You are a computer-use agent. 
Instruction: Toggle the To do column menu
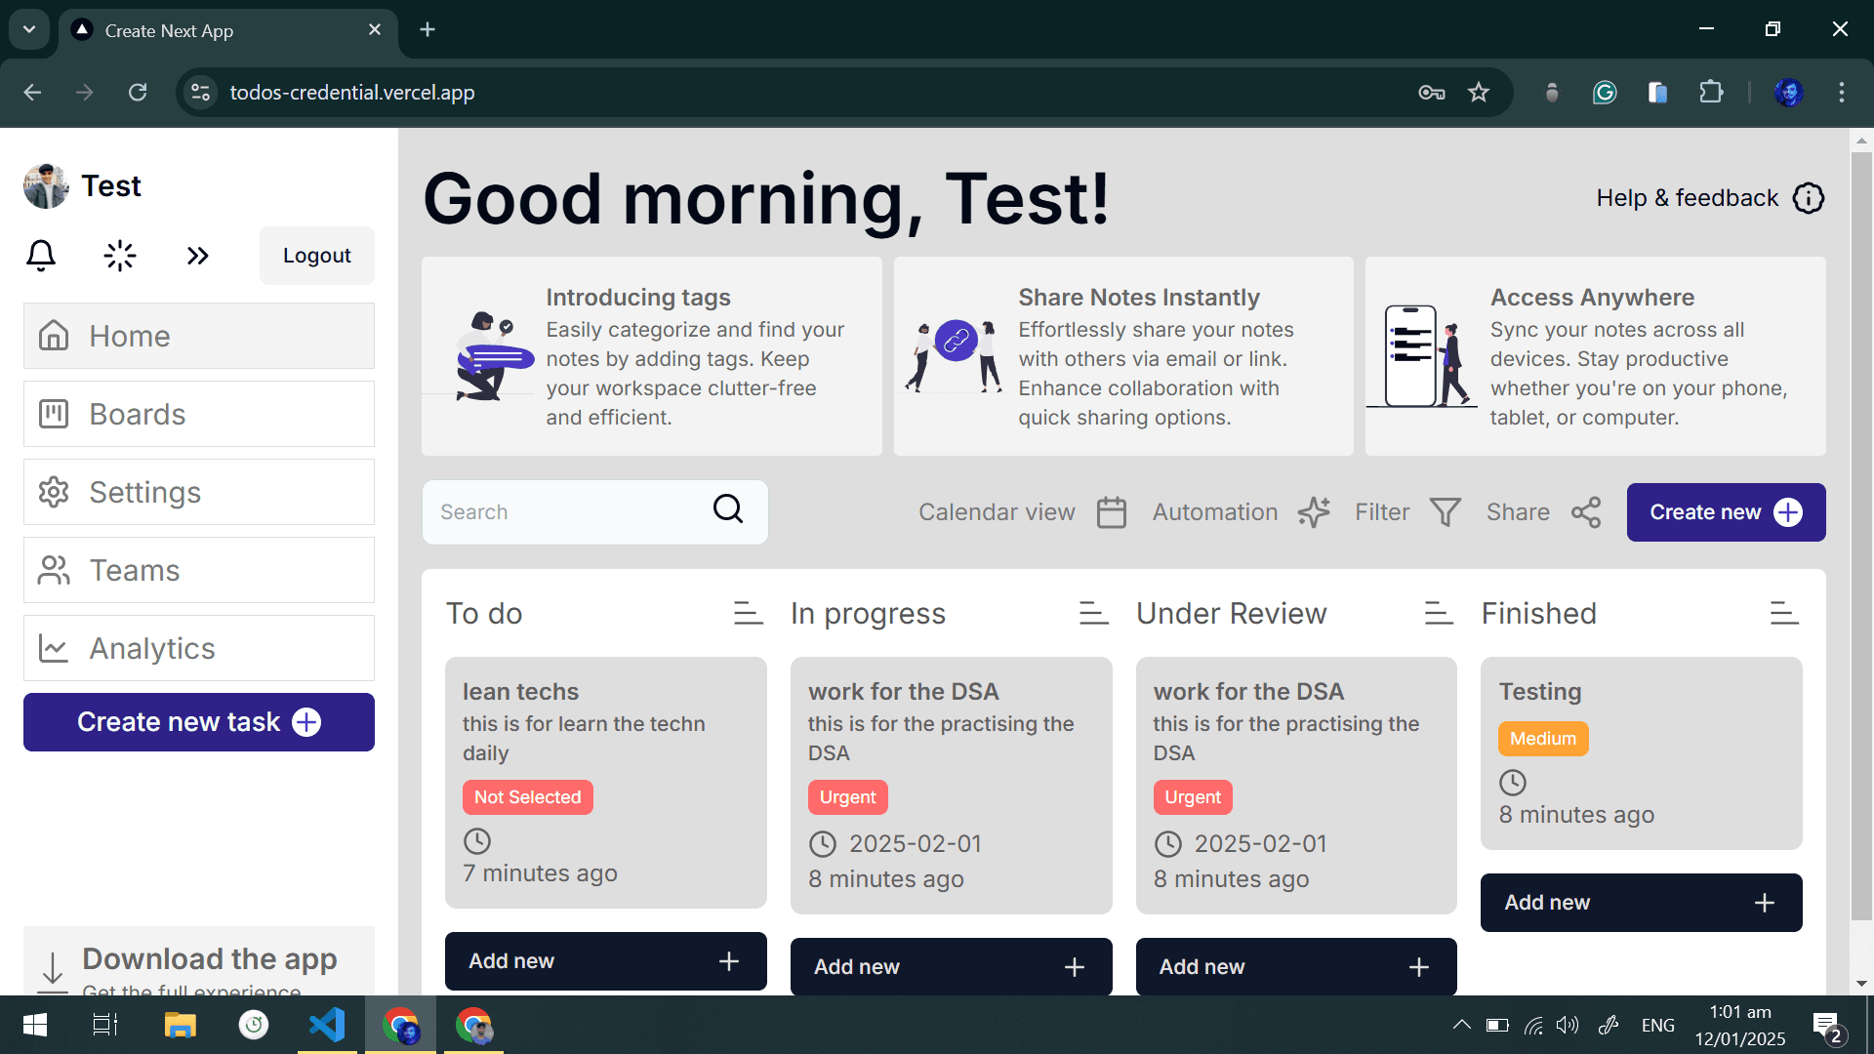coord(746,613)
